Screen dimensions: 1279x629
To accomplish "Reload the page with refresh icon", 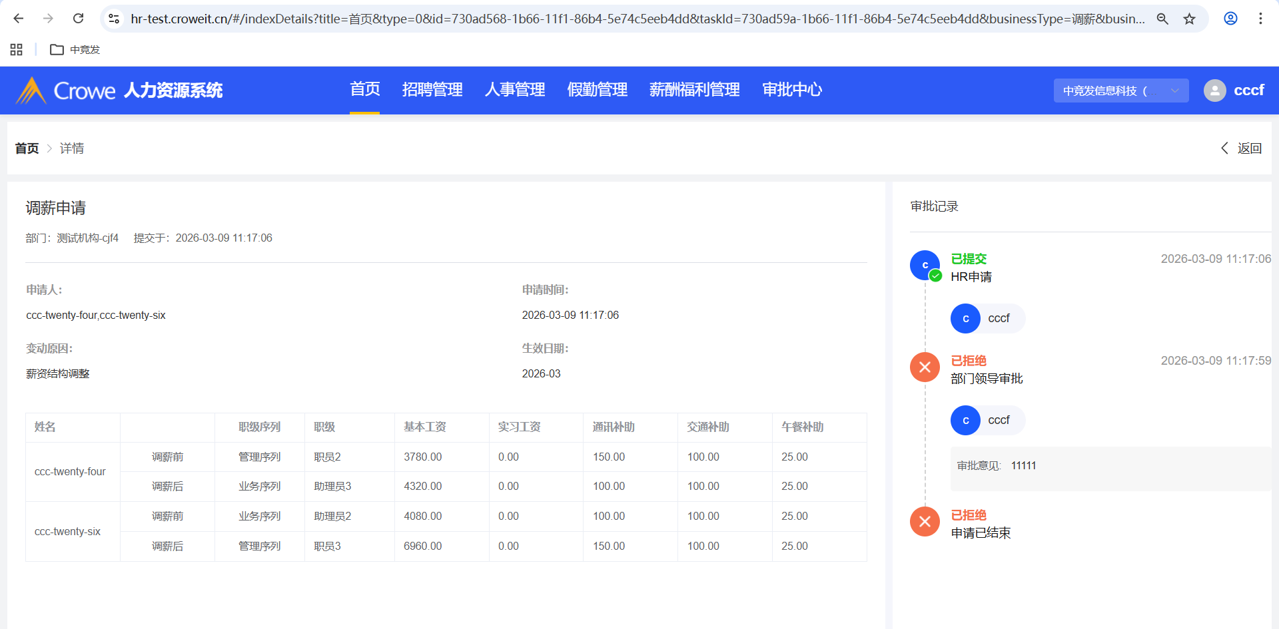I will point(78,19).
